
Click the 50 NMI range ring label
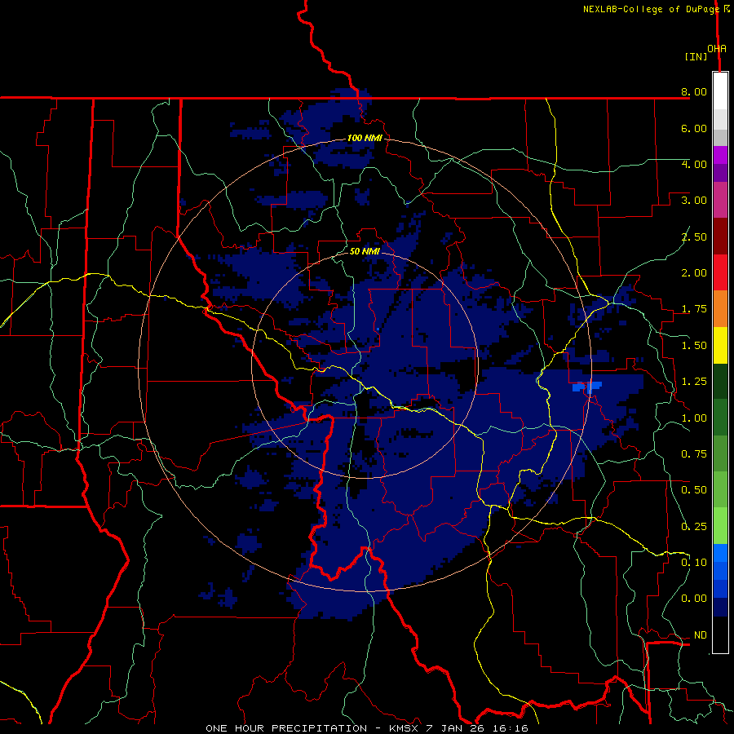[365, 251]
